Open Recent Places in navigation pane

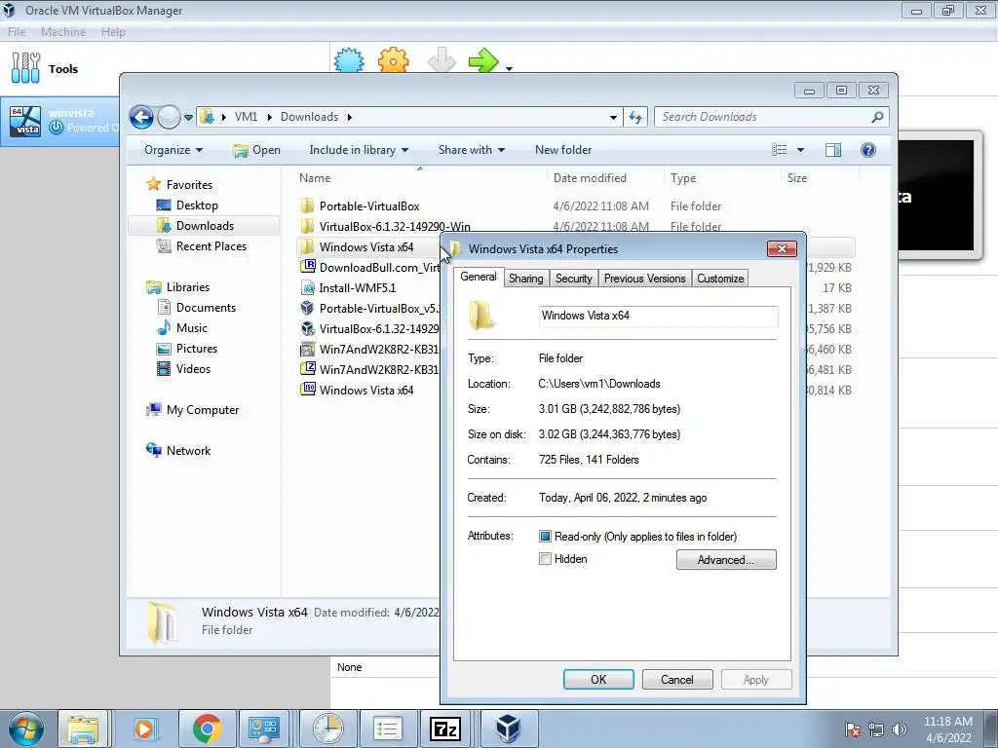pyautogui.click(x=211, y=246)
